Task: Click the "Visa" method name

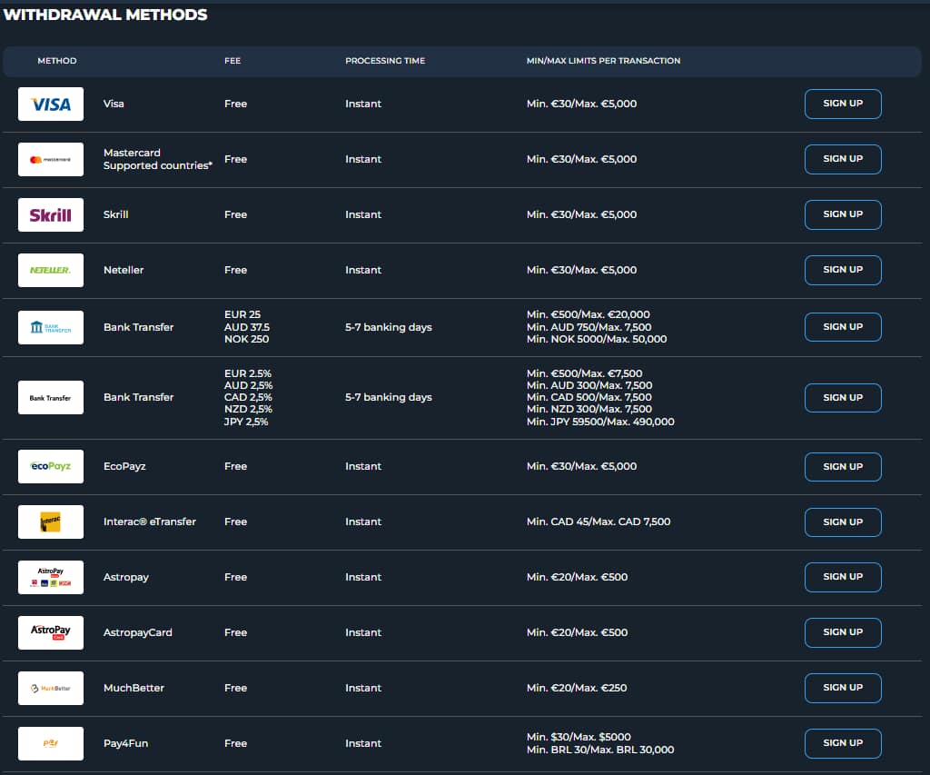Action: tap(114, 104)
